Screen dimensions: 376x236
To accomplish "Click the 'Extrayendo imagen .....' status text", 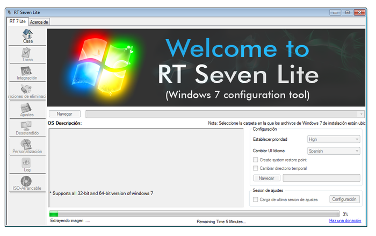I will [x=70, y=220].
